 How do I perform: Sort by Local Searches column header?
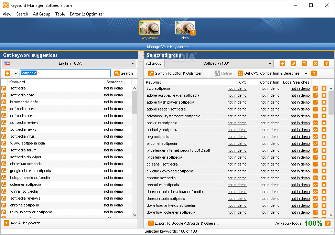pos(296,82)
